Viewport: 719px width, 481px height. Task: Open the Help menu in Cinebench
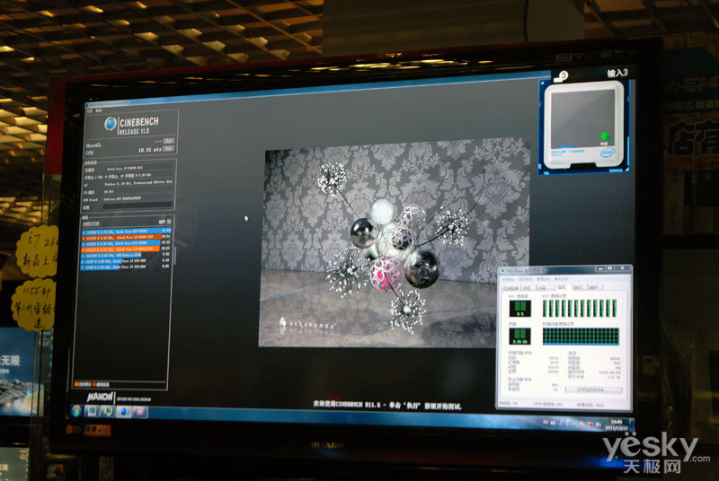[99, 110]
